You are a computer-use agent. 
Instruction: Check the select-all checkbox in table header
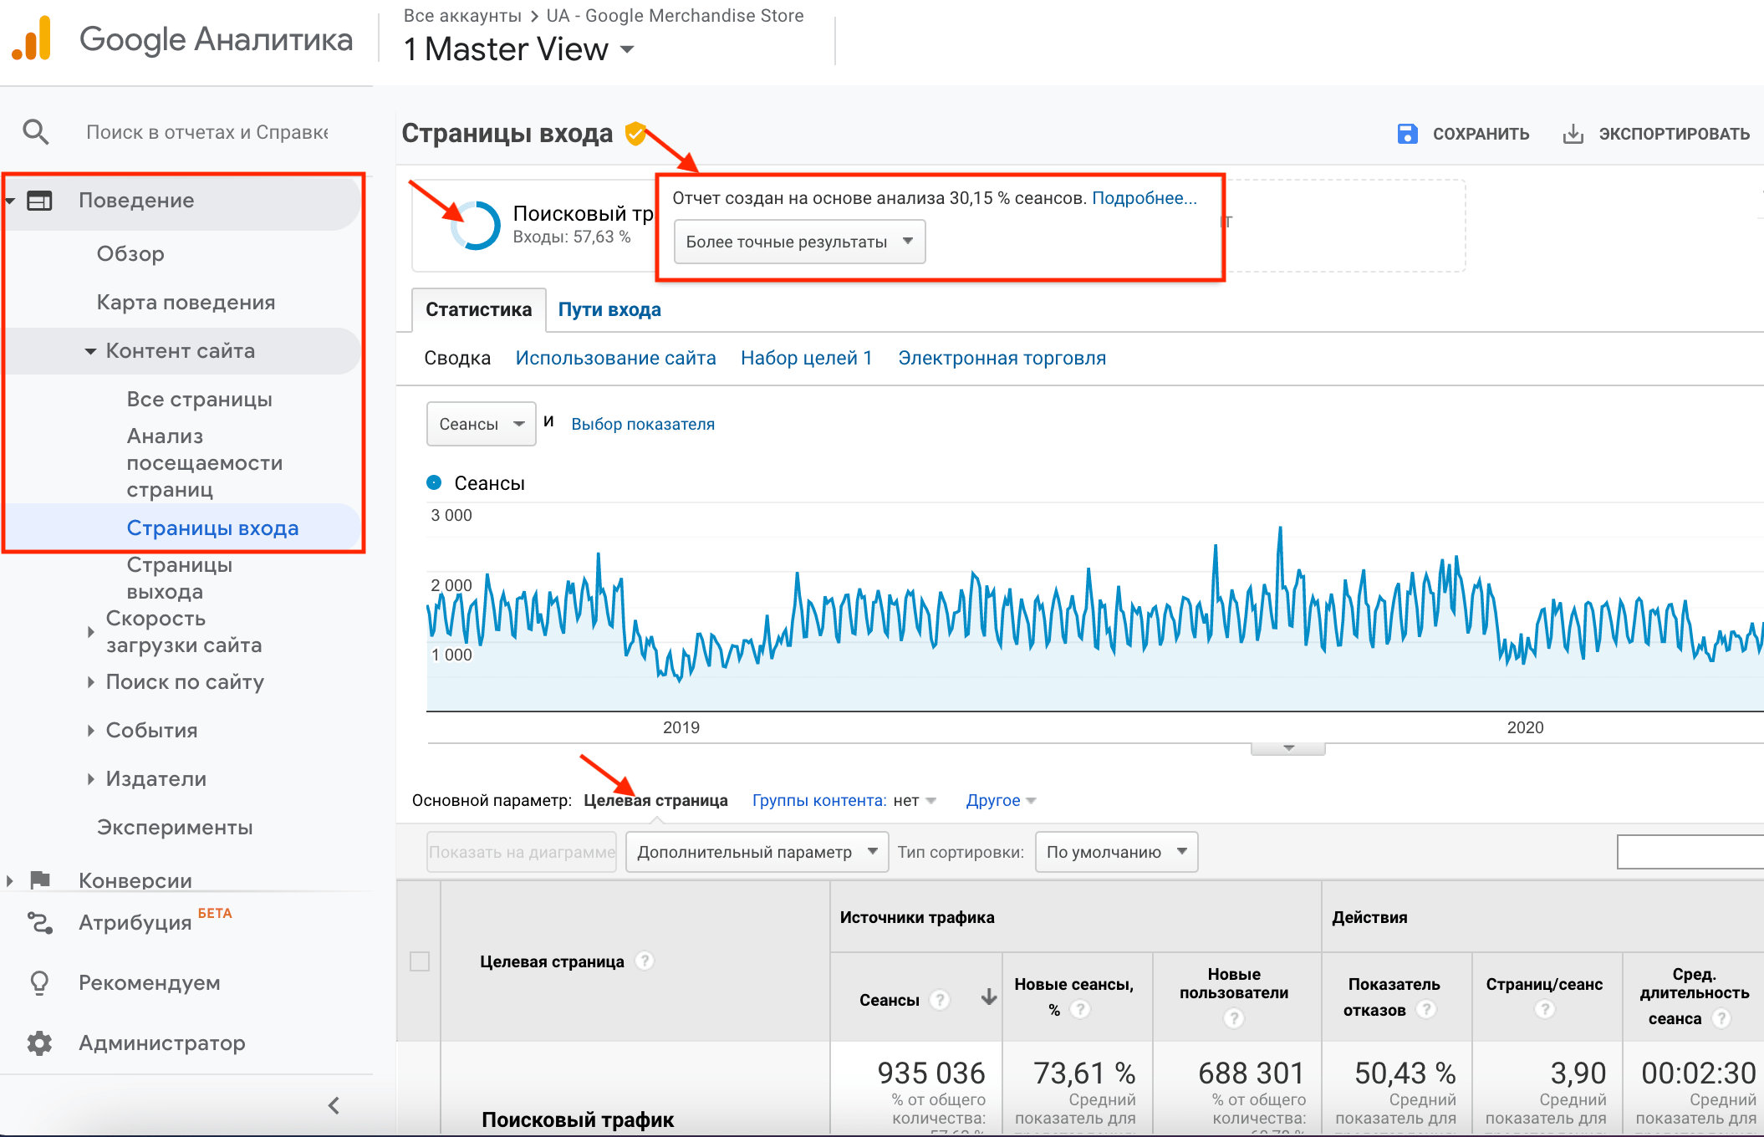click(x=420, y=961)
